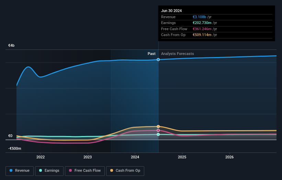Select the Cash From Op marker at Jun 2024

(x=158, y=127)
